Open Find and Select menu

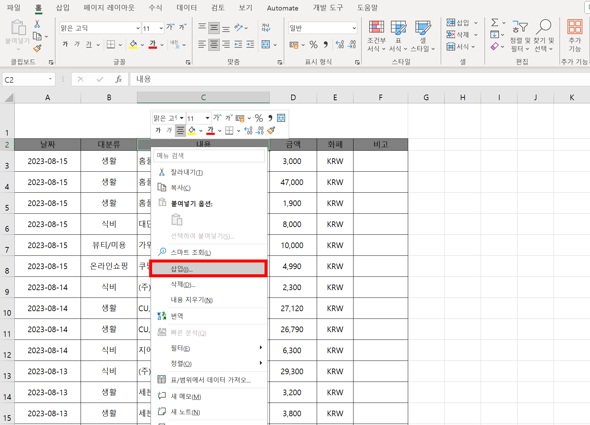point(544,36)
